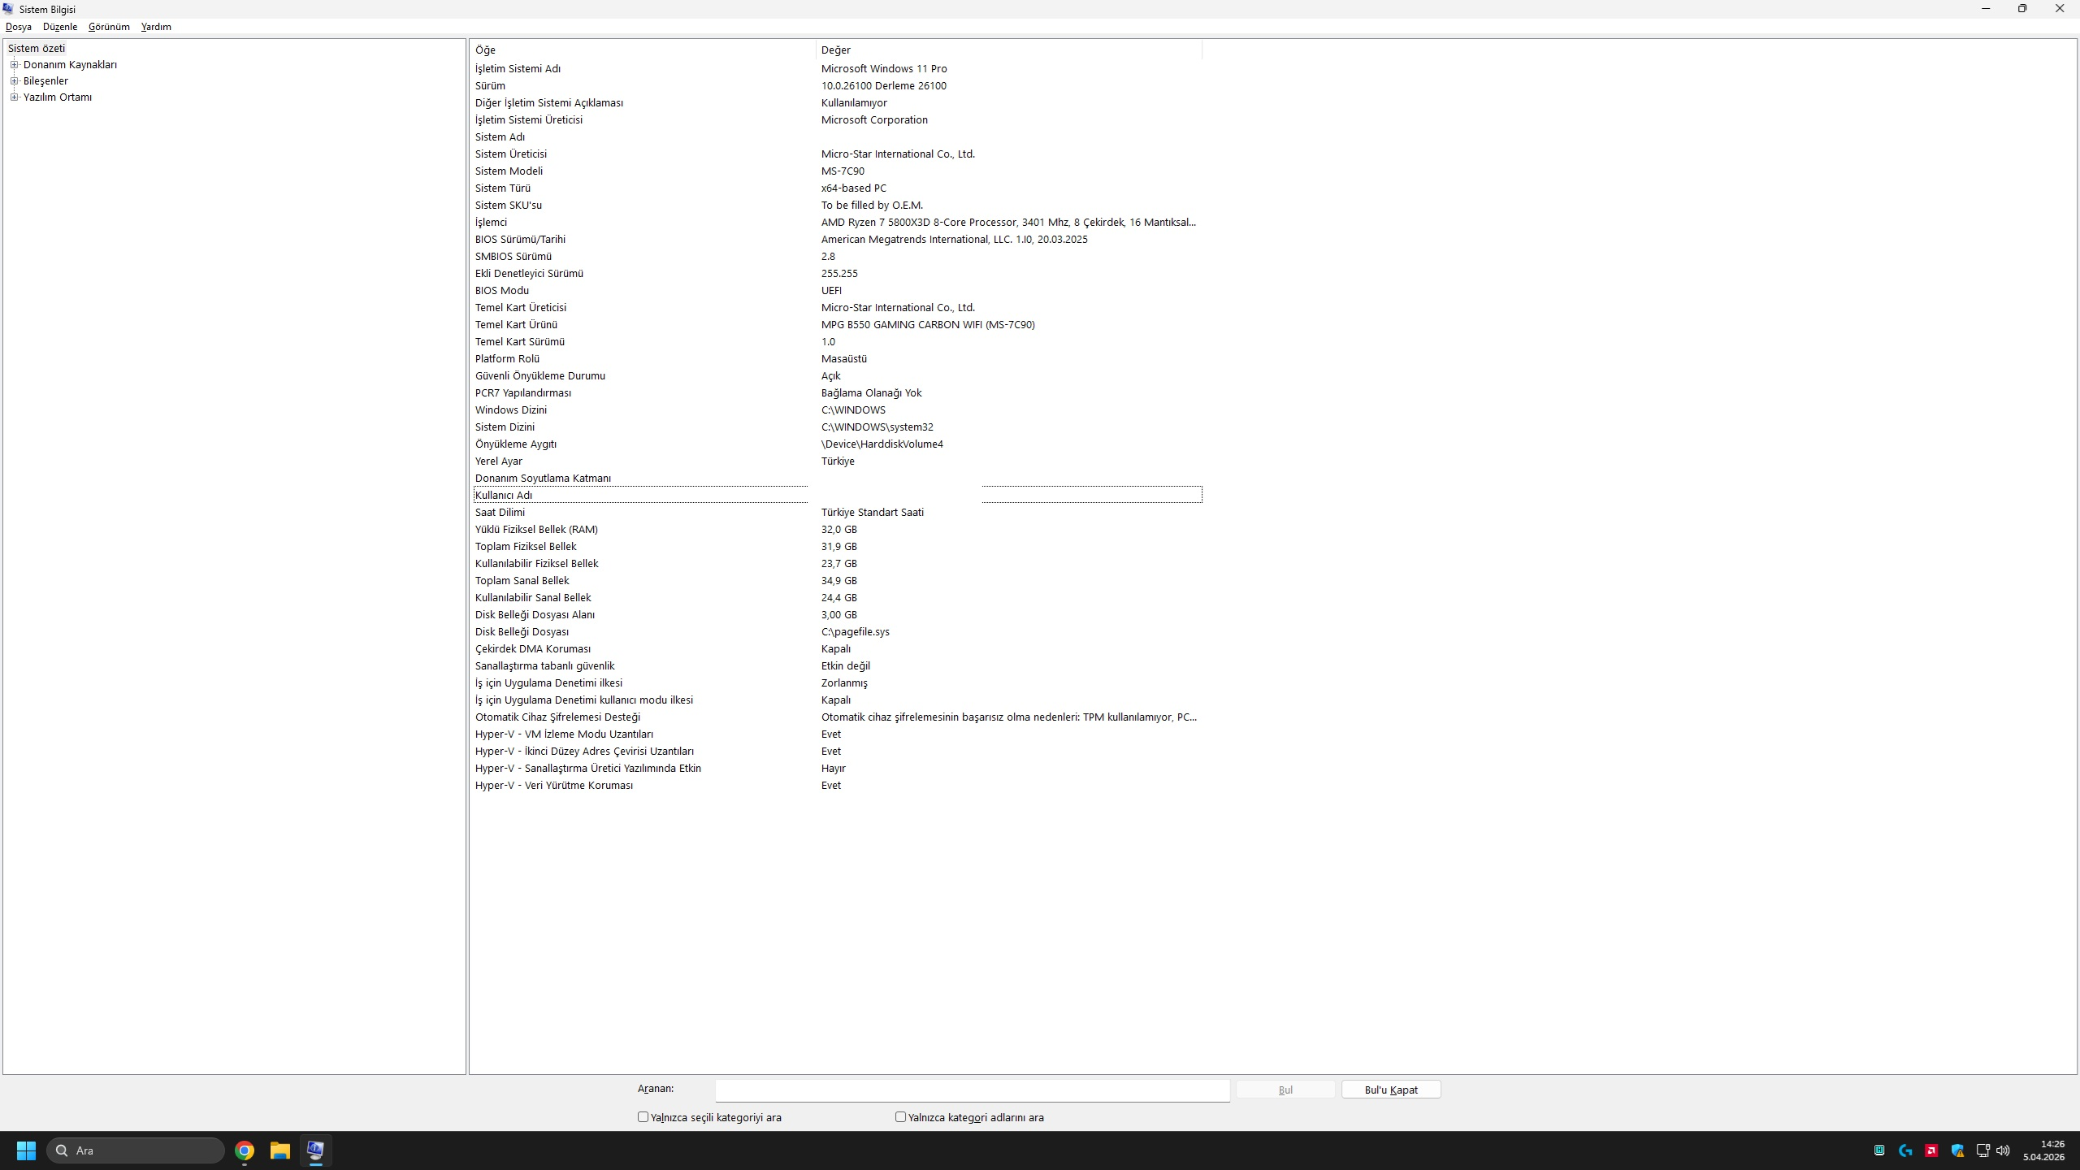Select the Donanım Kaynakları tree label

tap(70, 65)
